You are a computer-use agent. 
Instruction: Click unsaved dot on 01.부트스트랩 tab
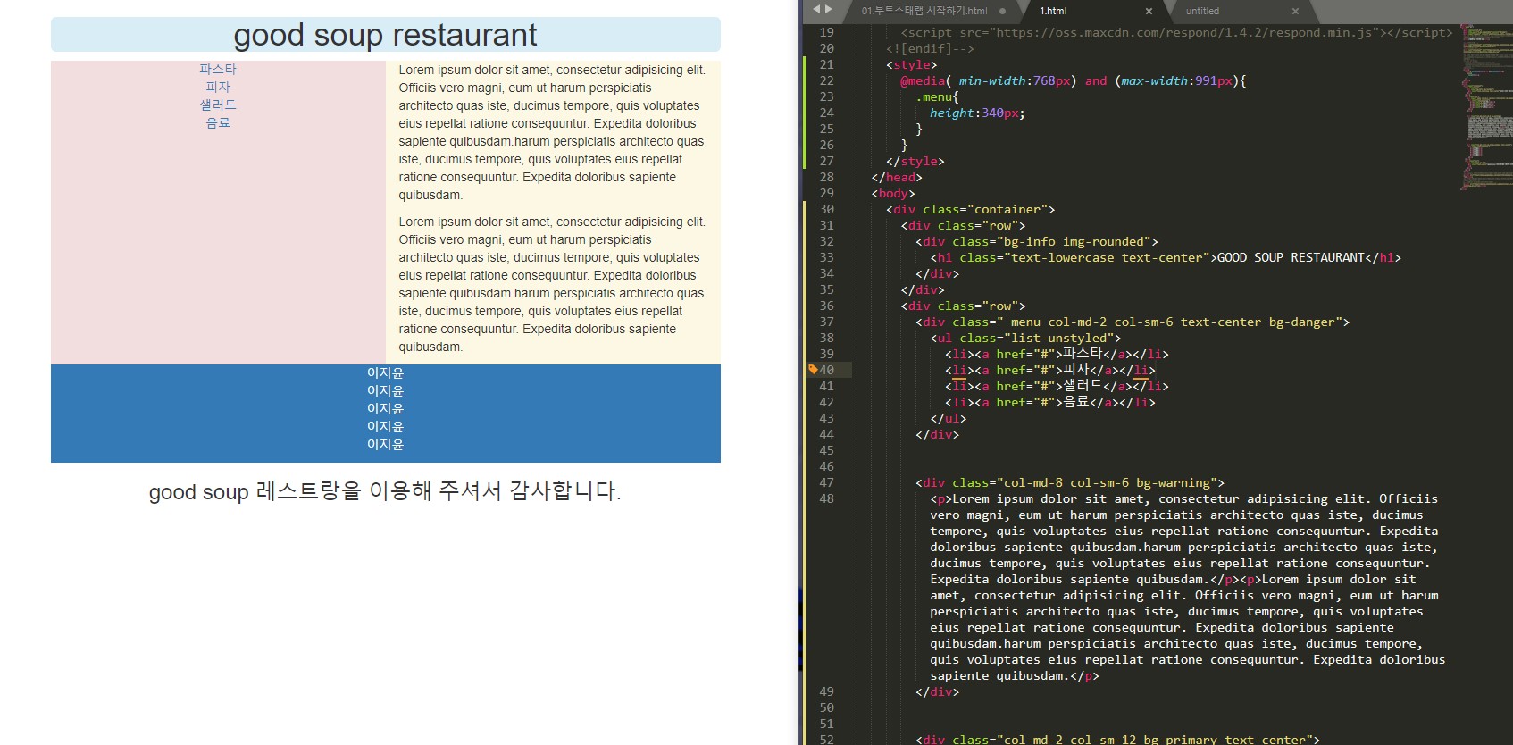pyautogui.click(x=1002, y=11)
